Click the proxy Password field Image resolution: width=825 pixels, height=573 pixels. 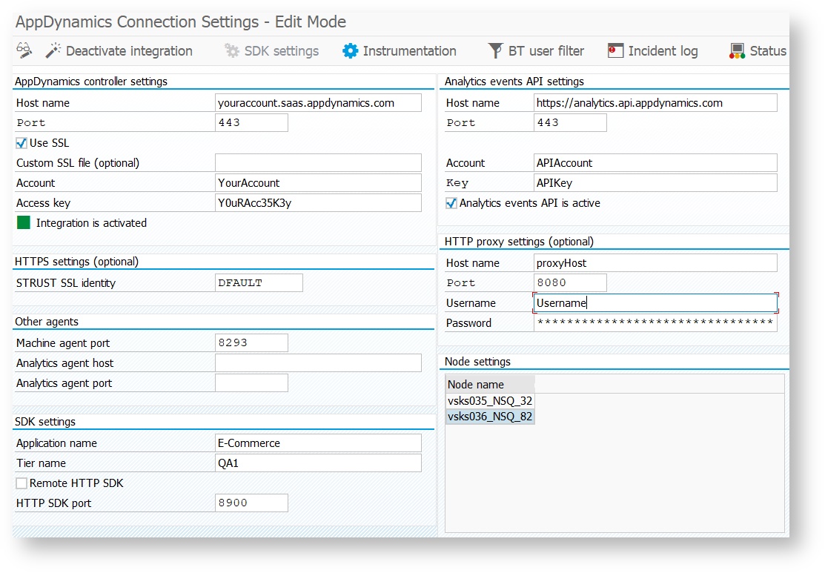655,322
